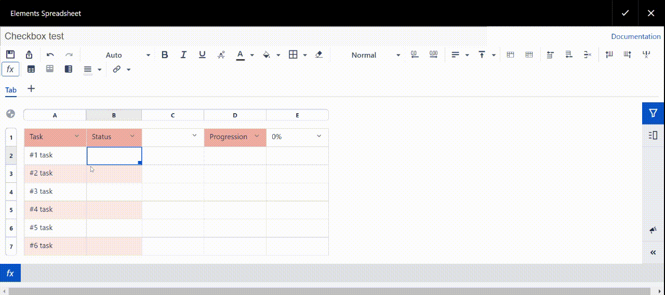Viewport: 665px width, 295px height.
Task: Click the export share icon
Action: coord(29,55)
